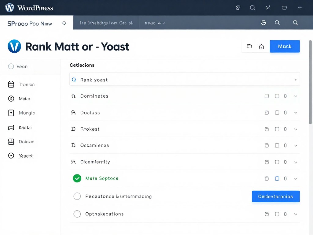313x235 pixels.
Task: Click the Yaueet clock icon in sidebar
Action: click(11, 155)
